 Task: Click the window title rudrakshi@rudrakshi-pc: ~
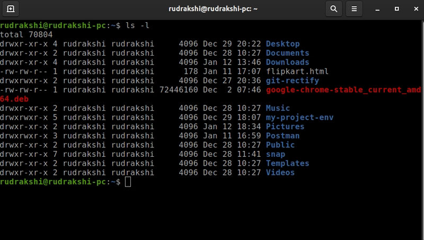tap(213, 9)
